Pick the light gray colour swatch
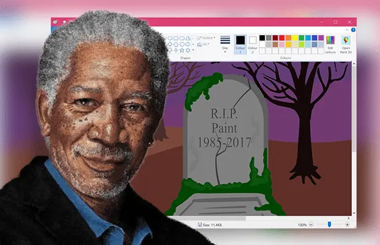 click(269, 45)
